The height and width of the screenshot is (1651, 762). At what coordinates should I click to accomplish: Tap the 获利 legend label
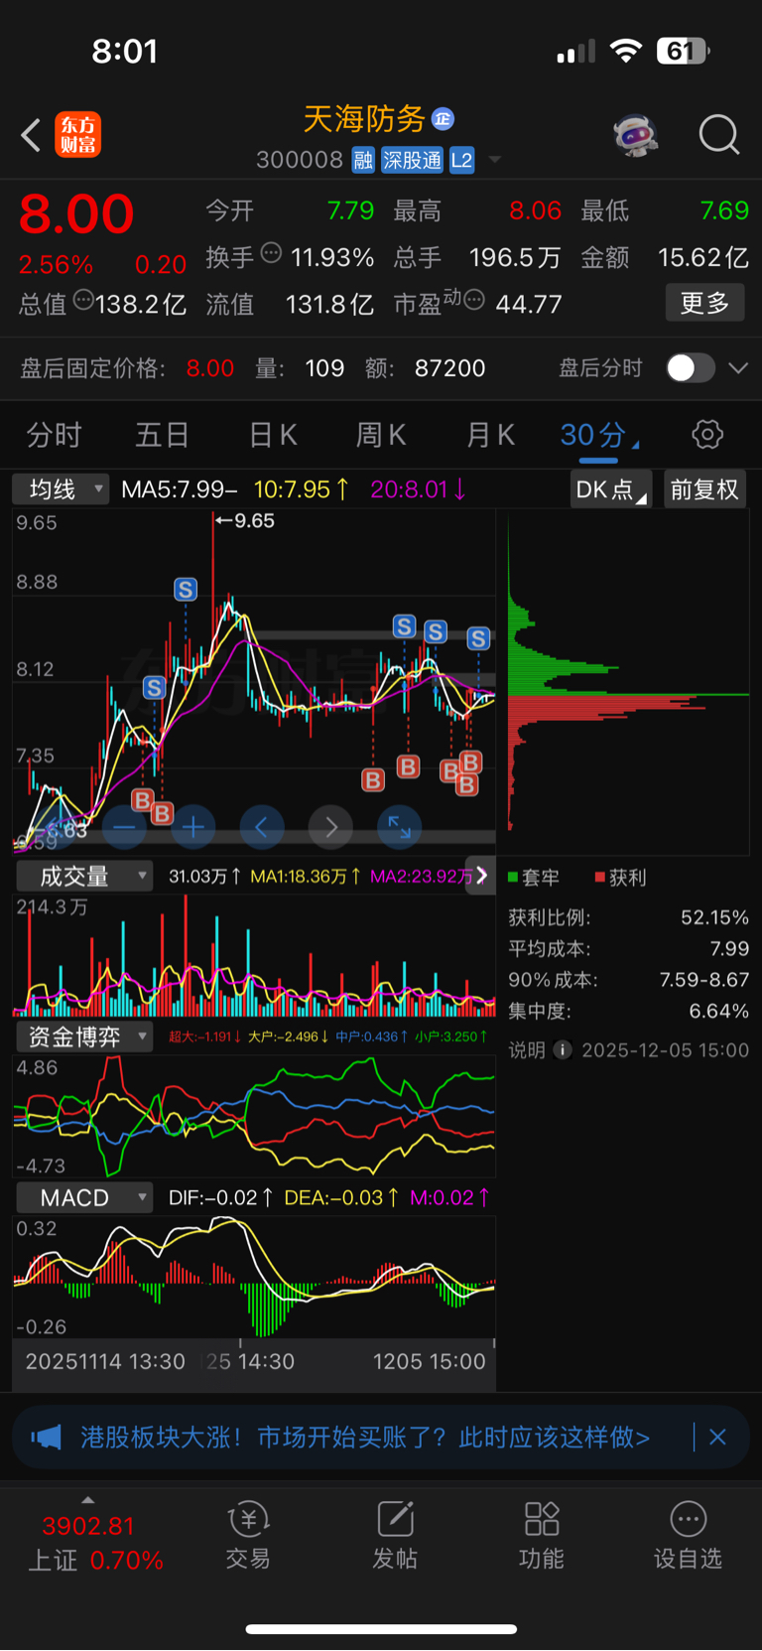pos(621,877)
